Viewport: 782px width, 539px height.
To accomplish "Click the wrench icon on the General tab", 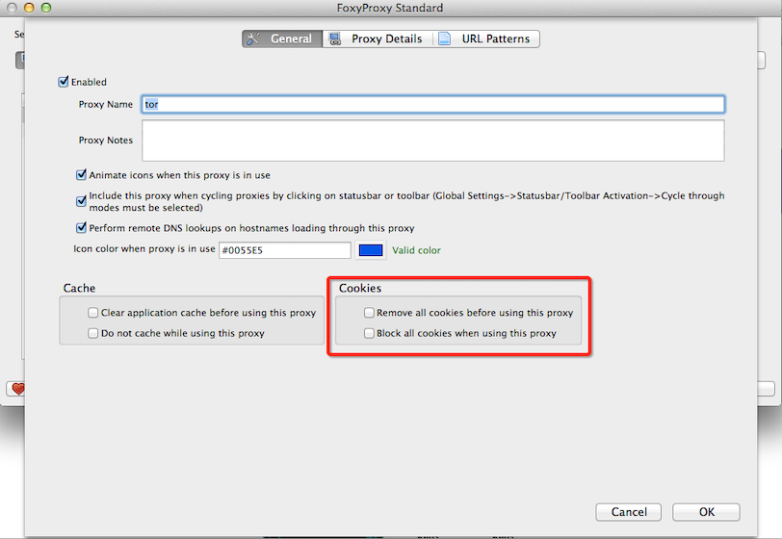I will pyautogui.click(x=254, y=39).
